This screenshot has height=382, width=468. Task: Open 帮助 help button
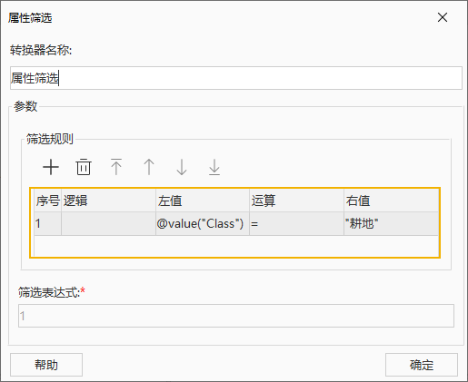click(x=46, y=365)
